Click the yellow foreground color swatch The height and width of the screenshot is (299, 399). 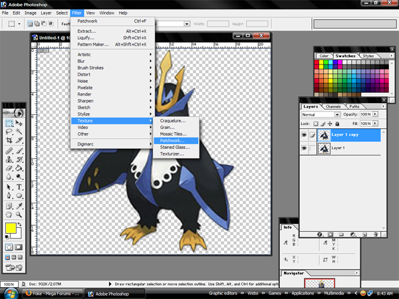click(x=11, y=228)
